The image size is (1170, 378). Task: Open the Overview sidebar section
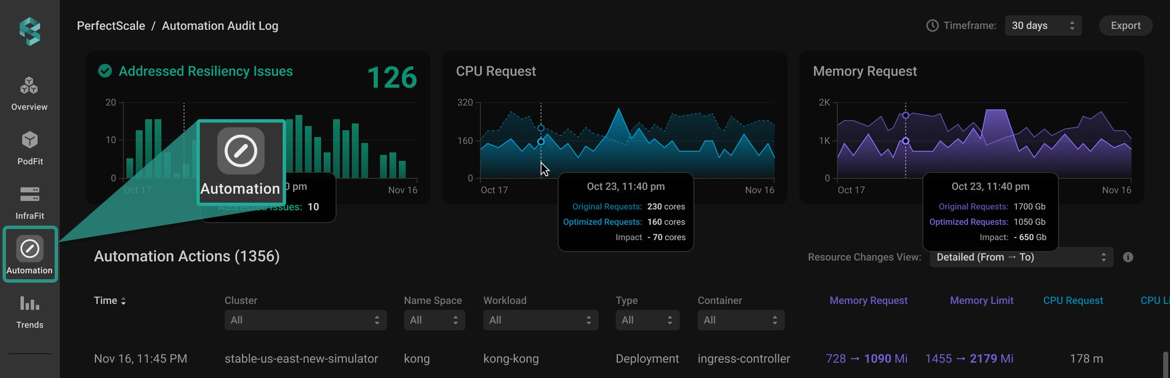(29, 93)
